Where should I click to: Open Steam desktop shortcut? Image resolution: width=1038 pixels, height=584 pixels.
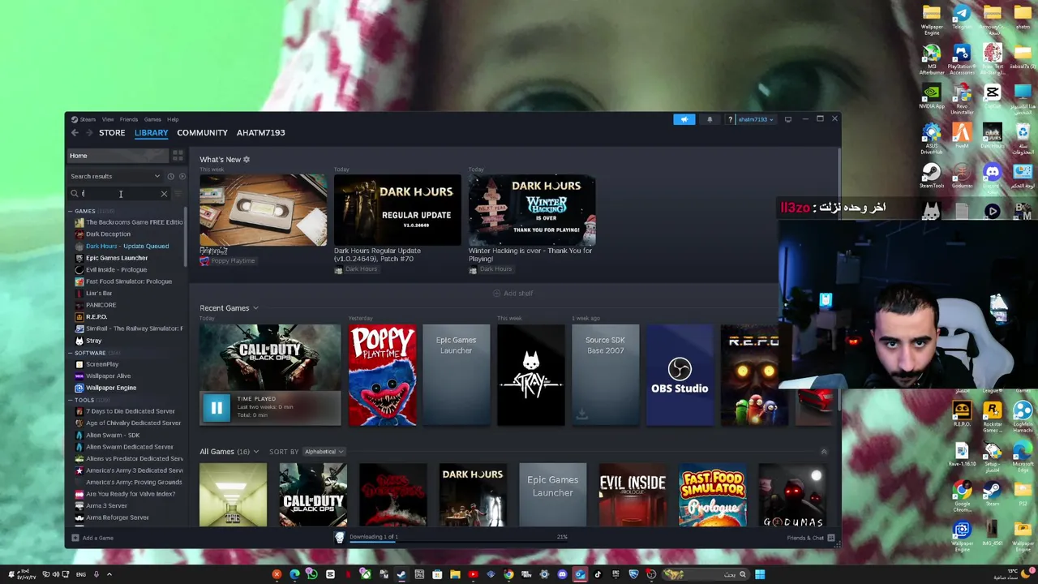tap(992, 493)
